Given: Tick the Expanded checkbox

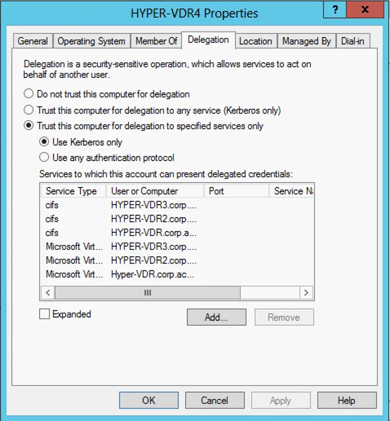Looking at the screenshot, I should coord(45,313).
